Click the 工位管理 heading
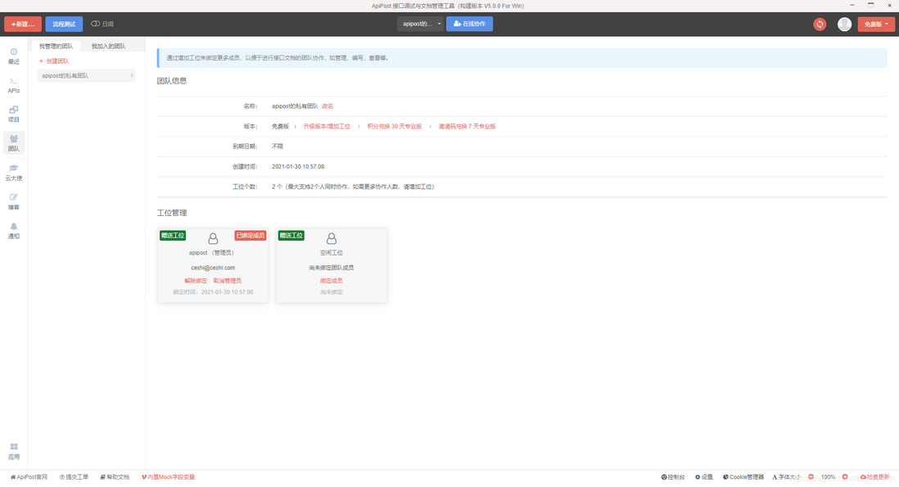The image size is (899, 487). (172, 213)
